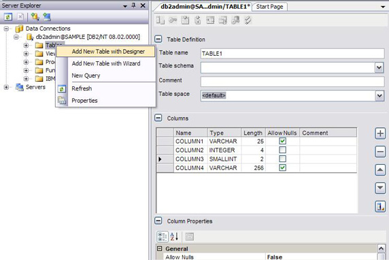Move selected column down

point(380,188)
